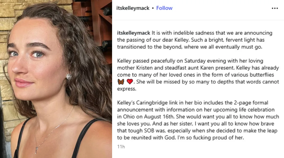The height and width of the screenshot is (158, 284).
Task: Open itskelleymack profile from the post header
Action: click(133, 8)
